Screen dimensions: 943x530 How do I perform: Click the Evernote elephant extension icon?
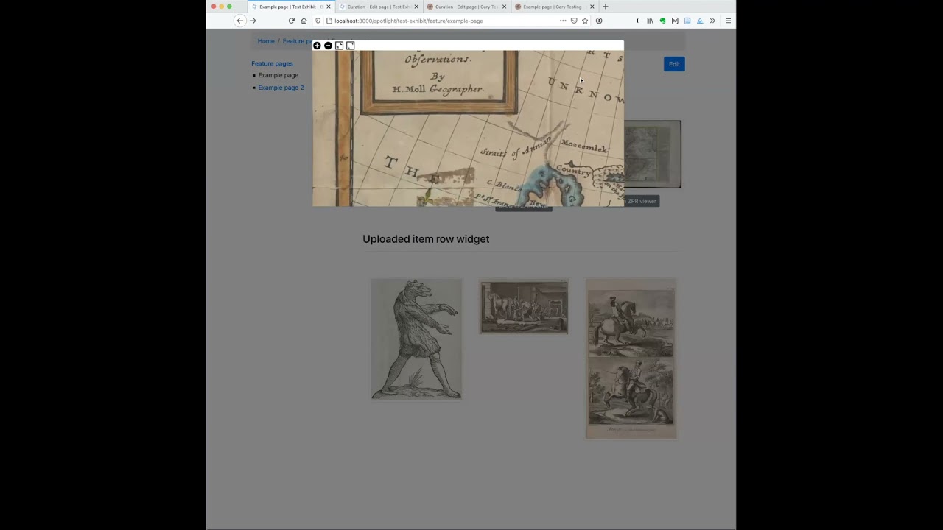click(x=662, y=21)
